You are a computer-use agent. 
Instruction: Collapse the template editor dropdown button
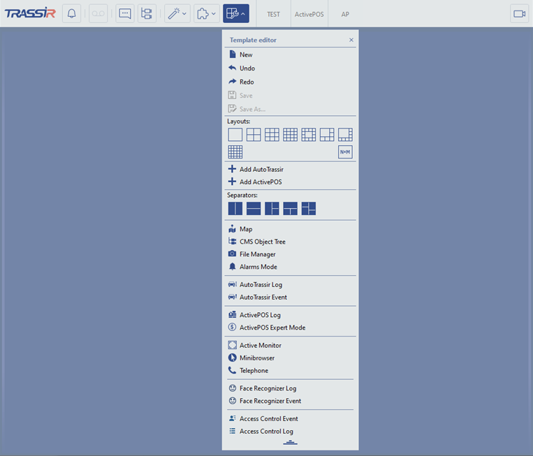coord(235,14)
